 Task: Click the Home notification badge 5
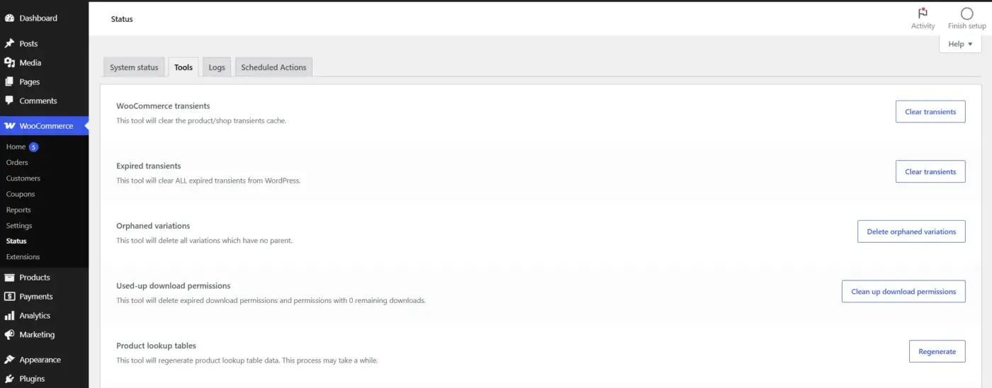(33, 147)
